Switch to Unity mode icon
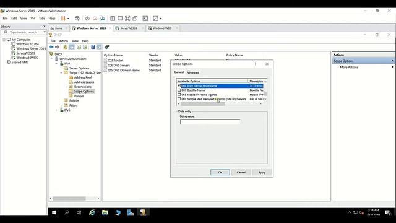Viewport: 396px width, 223px height. [x=135, y=19]
